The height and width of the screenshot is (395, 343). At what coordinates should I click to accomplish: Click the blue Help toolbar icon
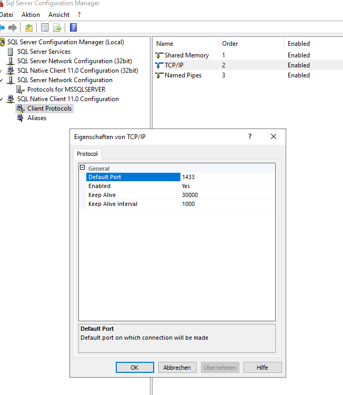pyautogui.click(x=74, y=27)
